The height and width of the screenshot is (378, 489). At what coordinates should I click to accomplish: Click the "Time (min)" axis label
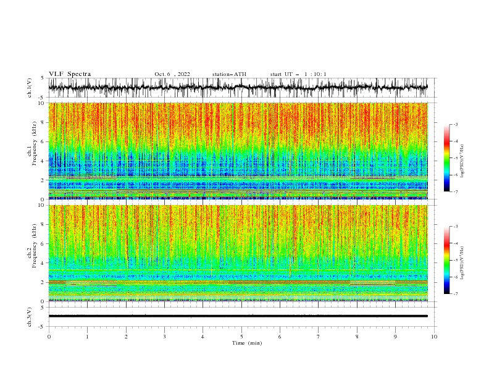pyautogui.click(x=247, y=343)
